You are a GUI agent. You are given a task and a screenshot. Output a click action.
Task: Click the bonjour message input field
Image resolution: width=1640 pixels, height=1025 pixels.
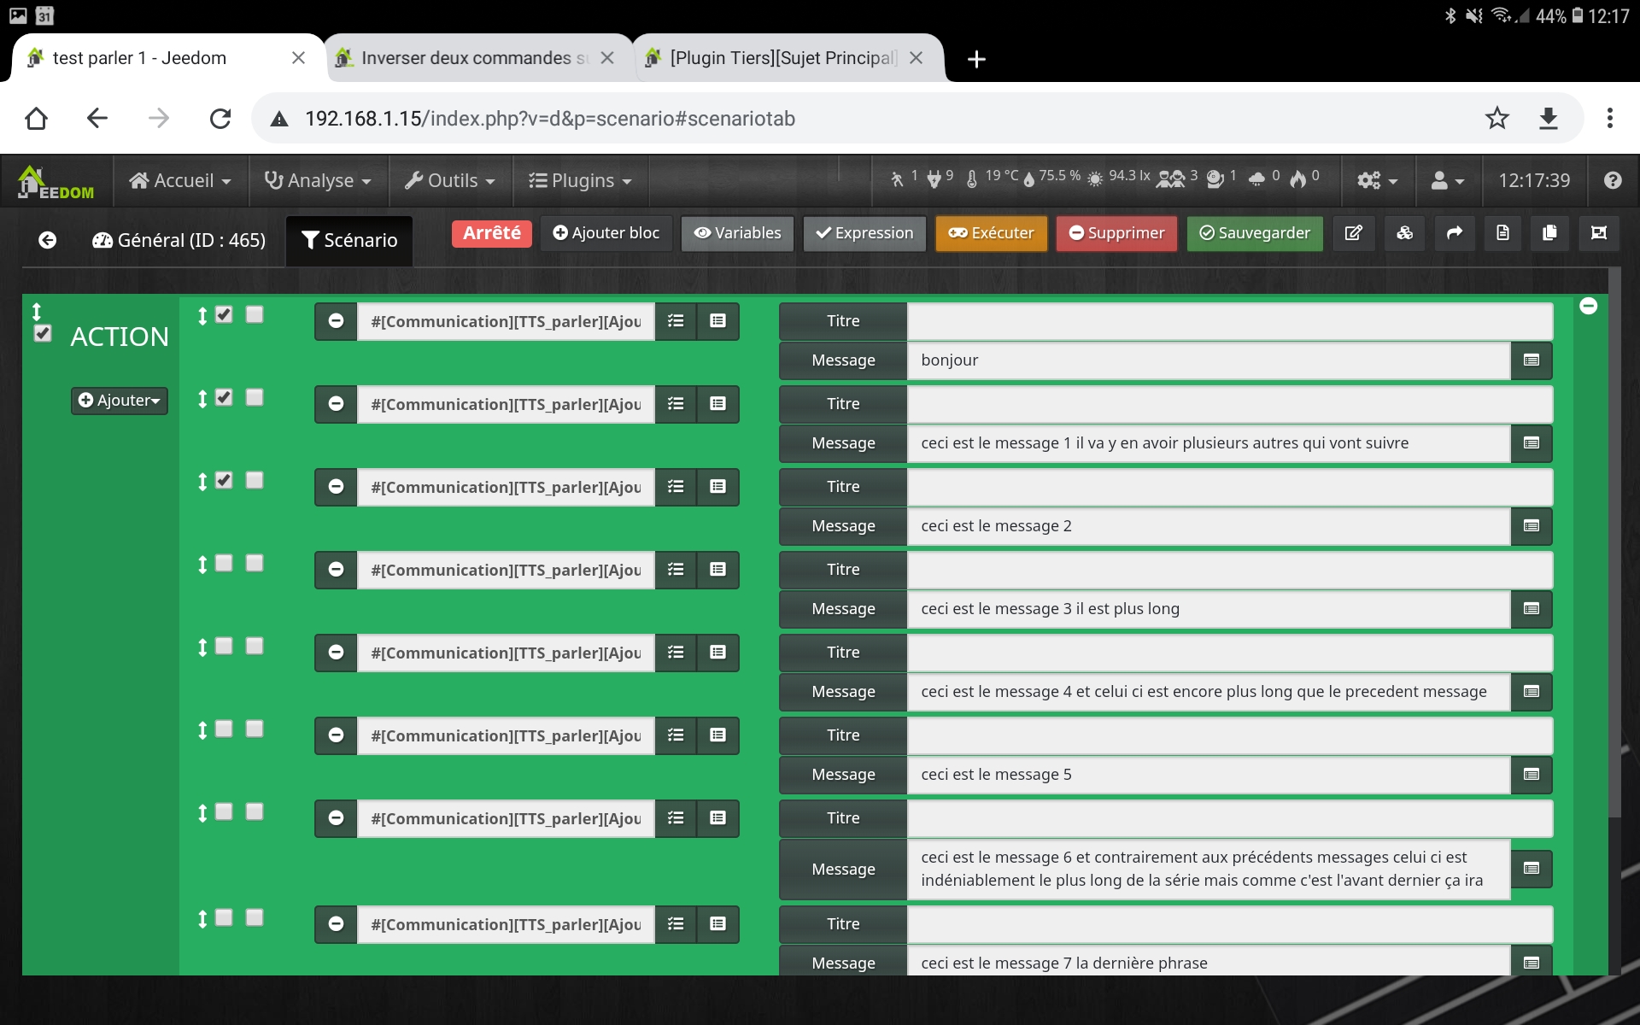click(x=1209, y=360)
